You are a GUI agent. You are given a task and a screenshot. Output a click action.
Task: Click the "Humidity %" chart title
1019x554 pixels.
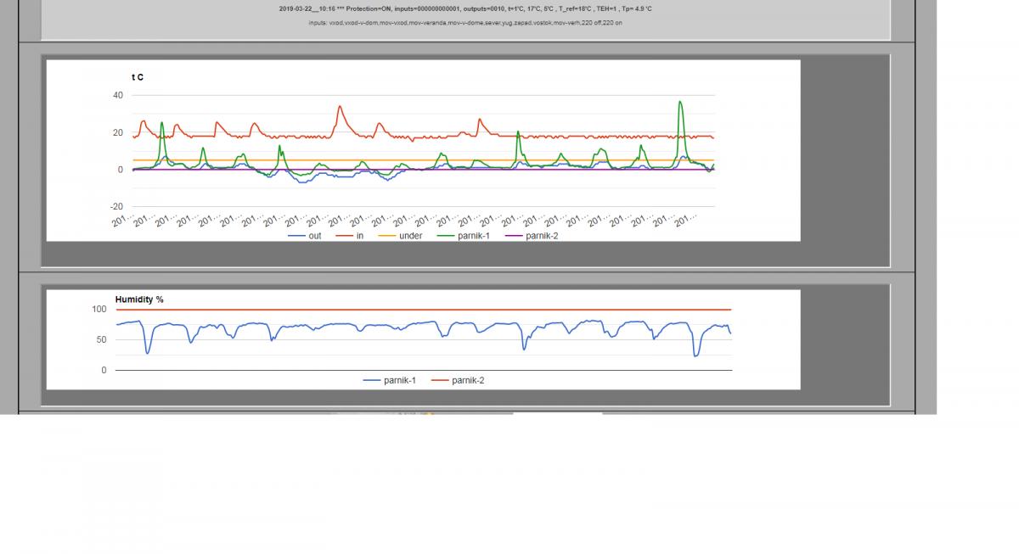[139, 299]
